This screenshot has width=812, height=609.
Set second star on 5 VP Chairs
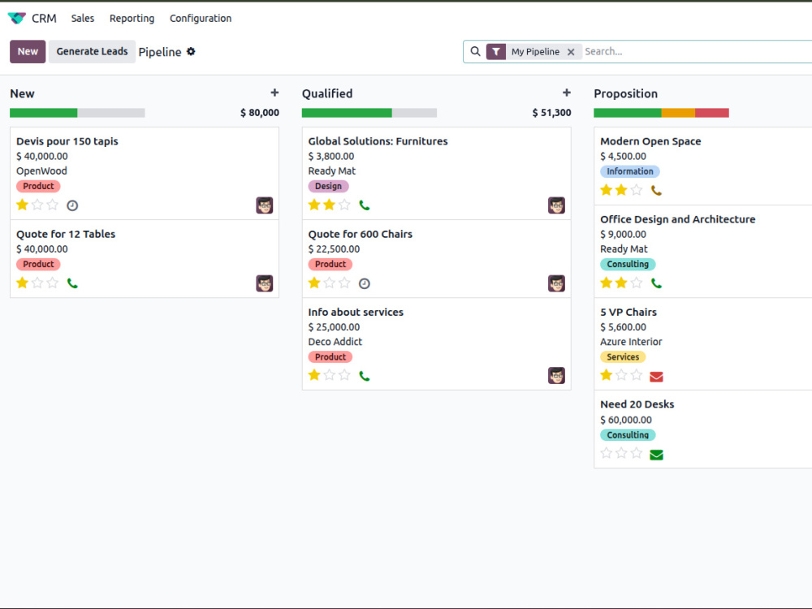(621, 375)
